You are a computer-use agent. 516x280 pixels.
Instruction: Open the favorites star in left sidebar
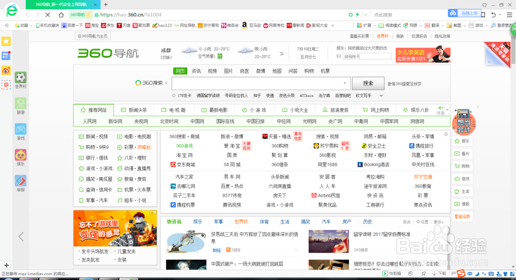tap(6, 41)
